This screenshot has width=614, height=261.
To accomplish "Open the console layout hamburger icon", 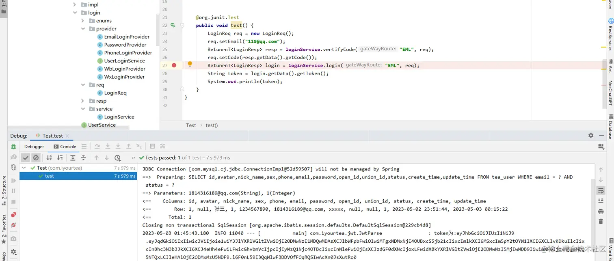I will [84, 147].
